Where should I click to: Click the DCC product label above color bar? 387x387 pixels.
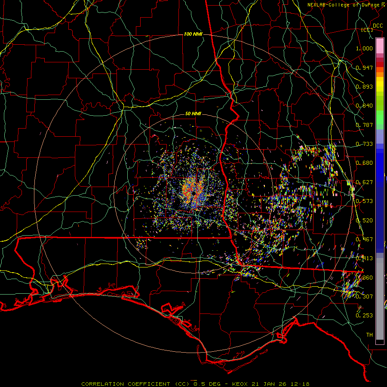378,26
